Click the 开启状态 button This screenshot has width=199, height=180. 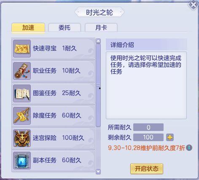(x=147, y=169)
